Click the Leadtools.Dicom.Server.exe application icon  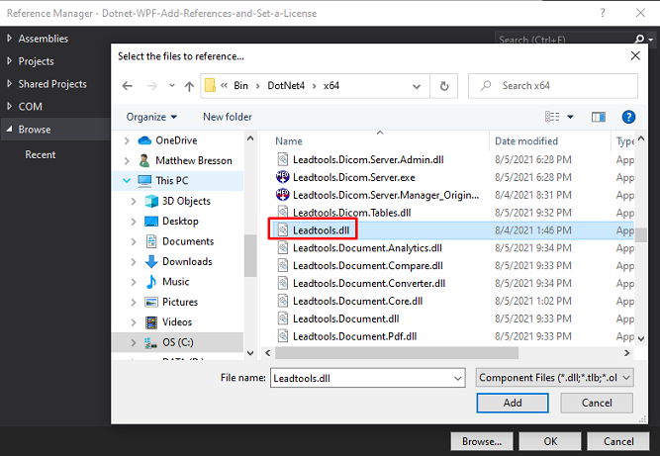282,177
